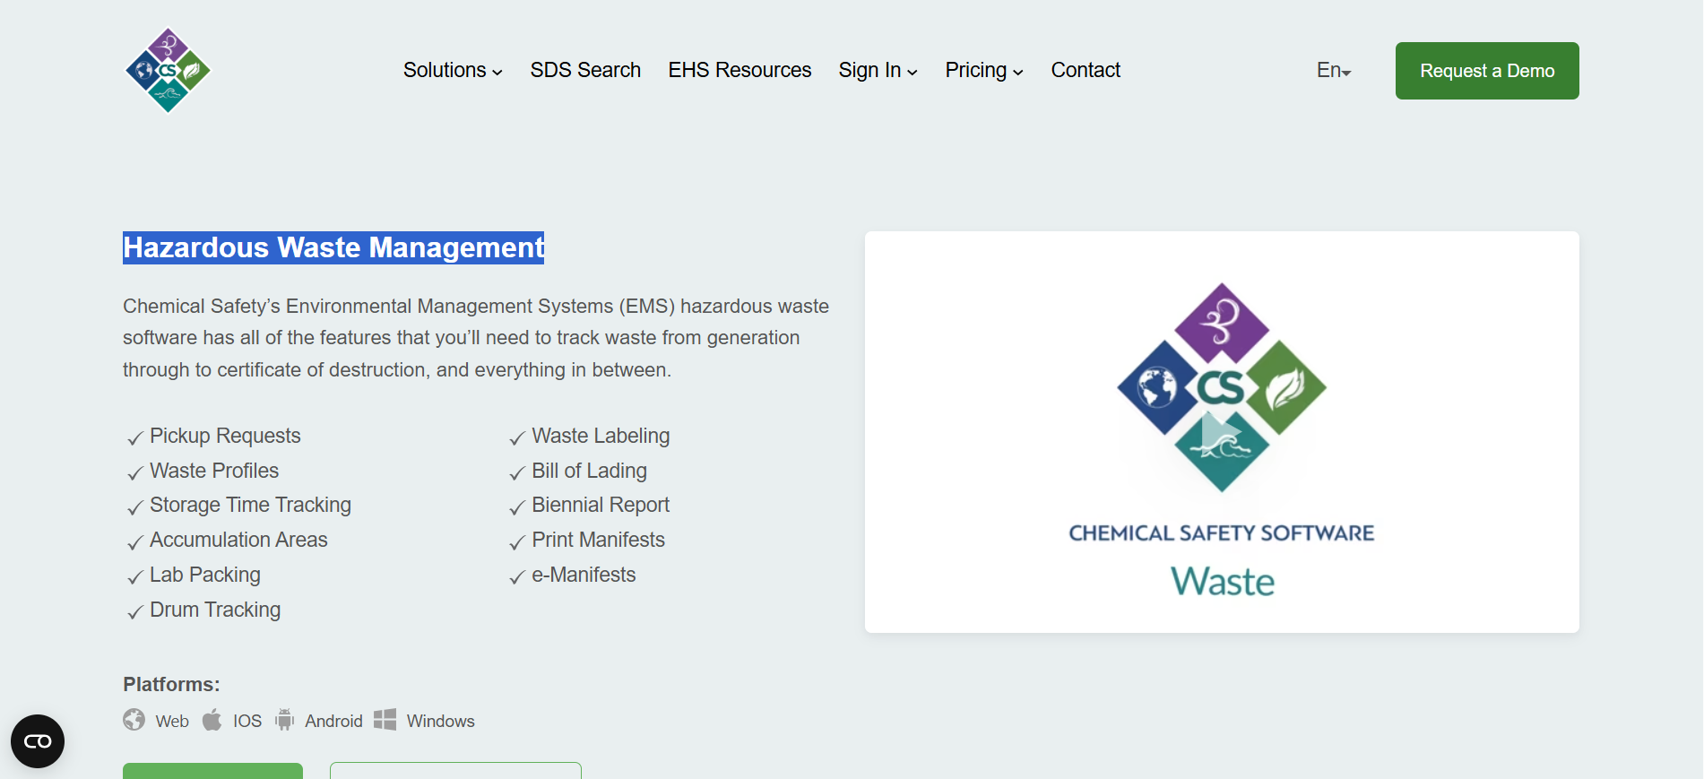Image resolution: width=1704 pixels, height=779 pixels.
Task: Click the checkmark beside Drum Tracking
Action: [135, 611]
